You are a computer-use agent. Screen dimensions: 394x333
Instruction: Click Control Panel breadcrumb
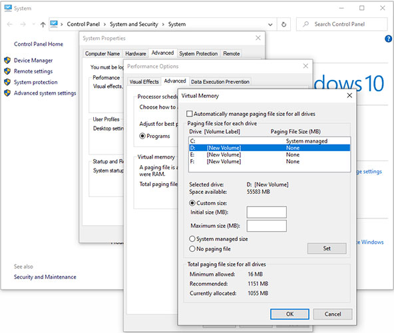[83, 24]
